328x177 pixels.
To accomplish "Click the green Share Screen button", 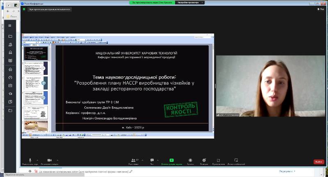I will point(171,160).
